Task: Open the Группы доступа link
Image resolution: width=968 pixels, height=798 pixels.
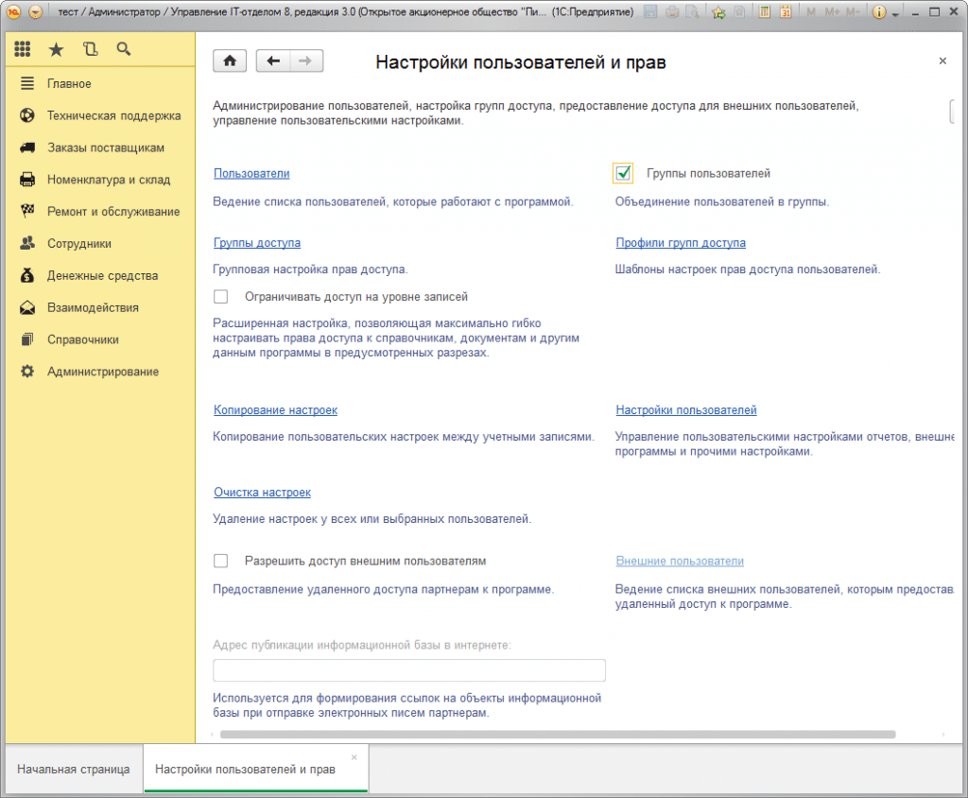Action: click(x=257, y=243)
